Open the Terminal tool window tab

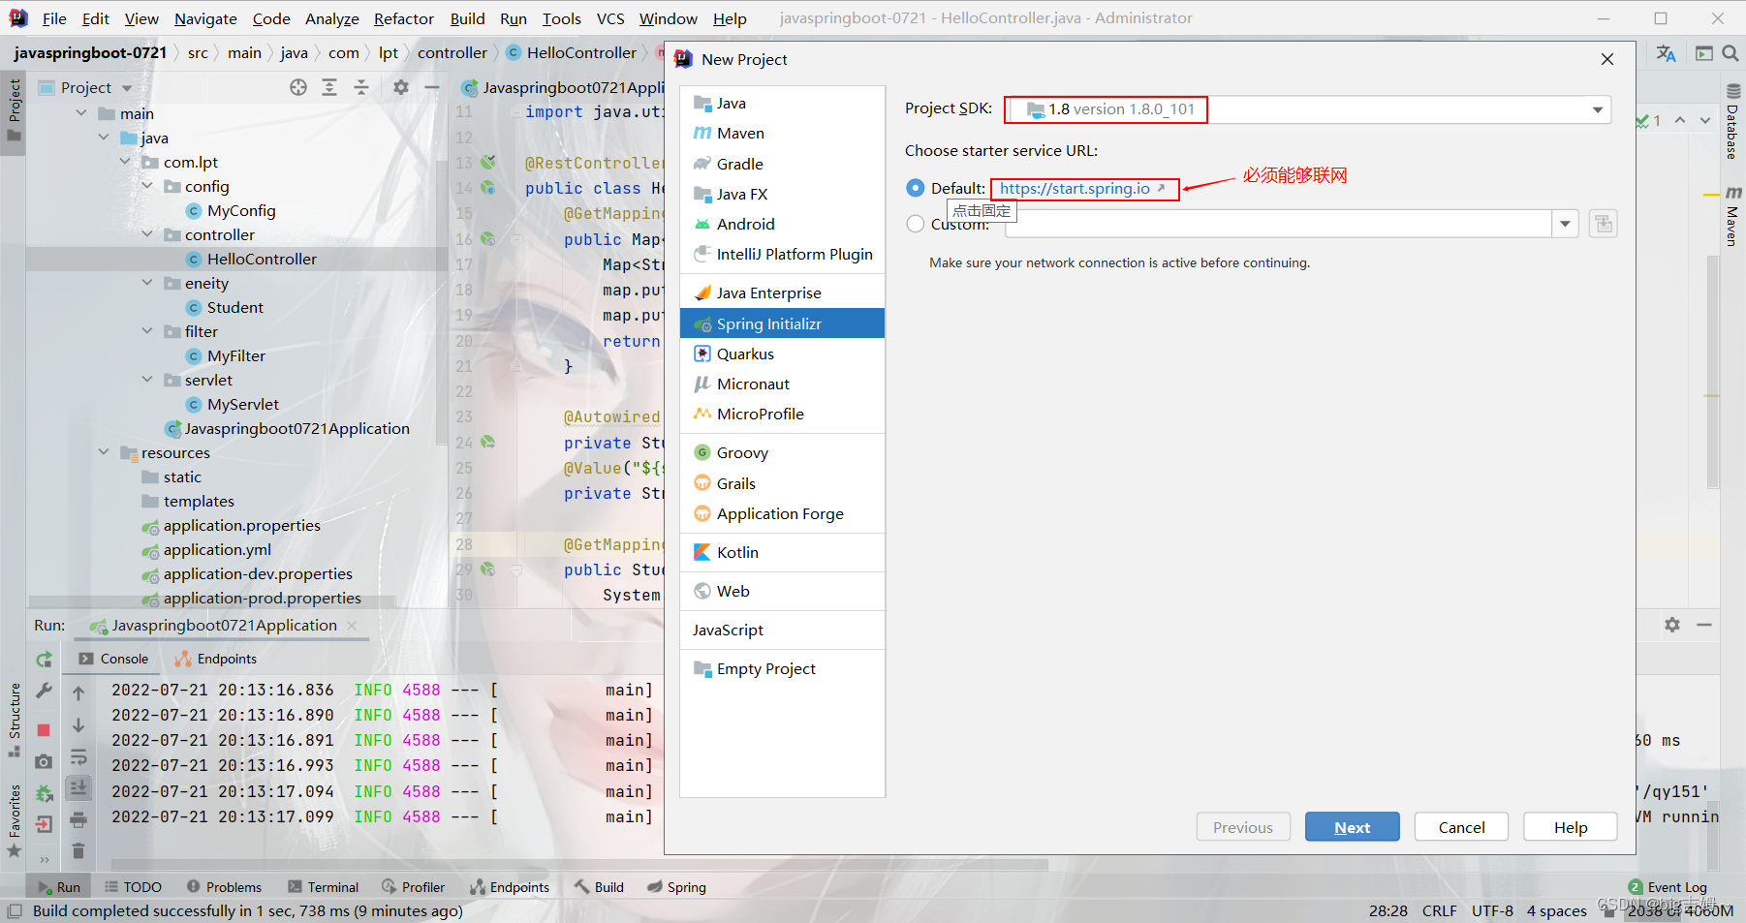[x=324, y=887]
